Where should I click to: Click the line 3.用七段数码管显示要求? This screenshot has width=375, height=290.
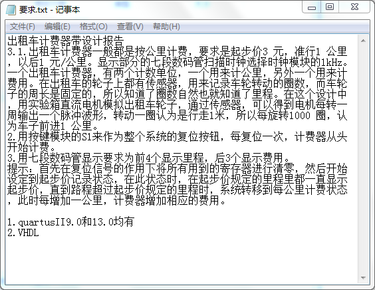148,158
